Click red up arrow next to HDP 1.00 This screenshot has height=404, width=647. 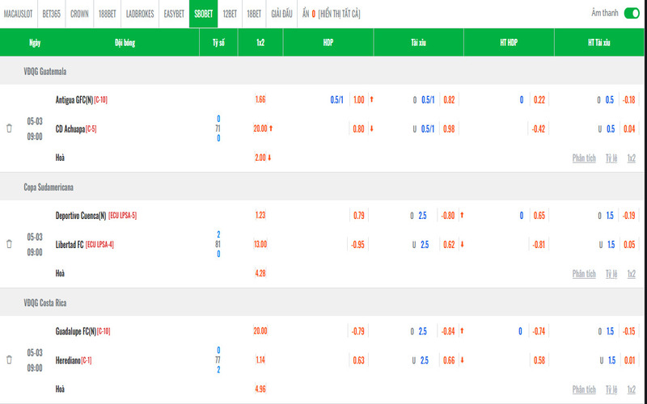[371, 99]
